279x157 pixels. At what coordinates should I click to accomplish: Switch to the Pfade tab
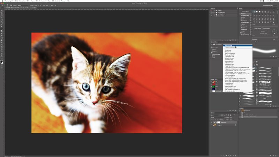click(216, 80)
